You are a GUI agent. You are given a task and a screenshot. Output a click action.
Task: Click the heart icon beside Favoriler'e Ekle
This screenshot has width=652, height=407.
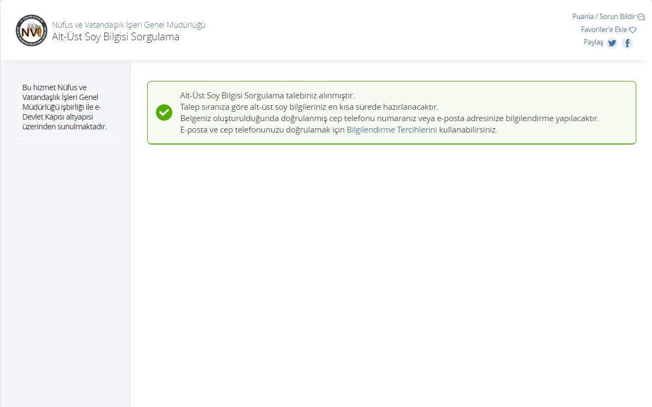[x=632, y=30]
